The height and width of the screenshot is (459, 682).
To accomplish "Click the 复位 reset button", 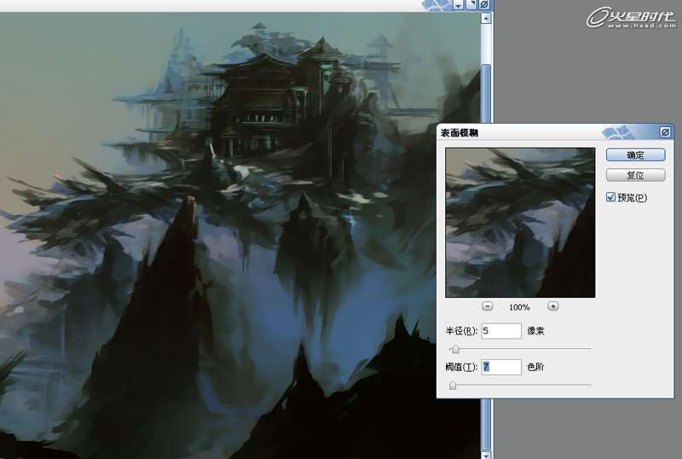I will click(x=635, y=175).
